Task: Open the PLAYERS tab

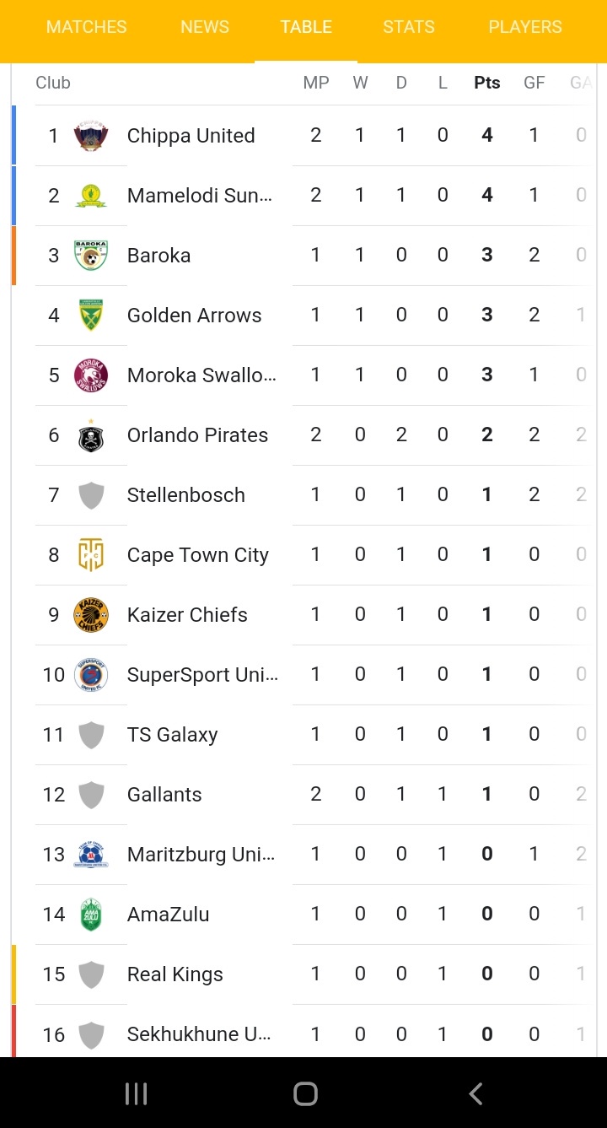Action: point(525,27)
